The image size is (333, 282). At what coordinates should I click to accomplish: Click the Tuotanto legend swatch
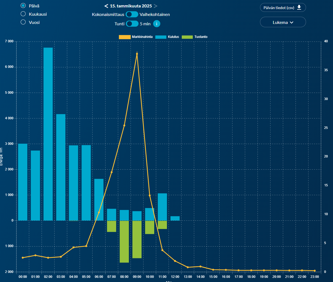pyautogui.click(x=187, y=37)
